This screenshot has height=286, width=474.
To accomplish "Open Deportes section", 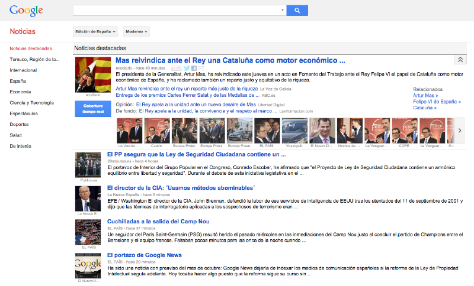I will [x=19, y=125].
